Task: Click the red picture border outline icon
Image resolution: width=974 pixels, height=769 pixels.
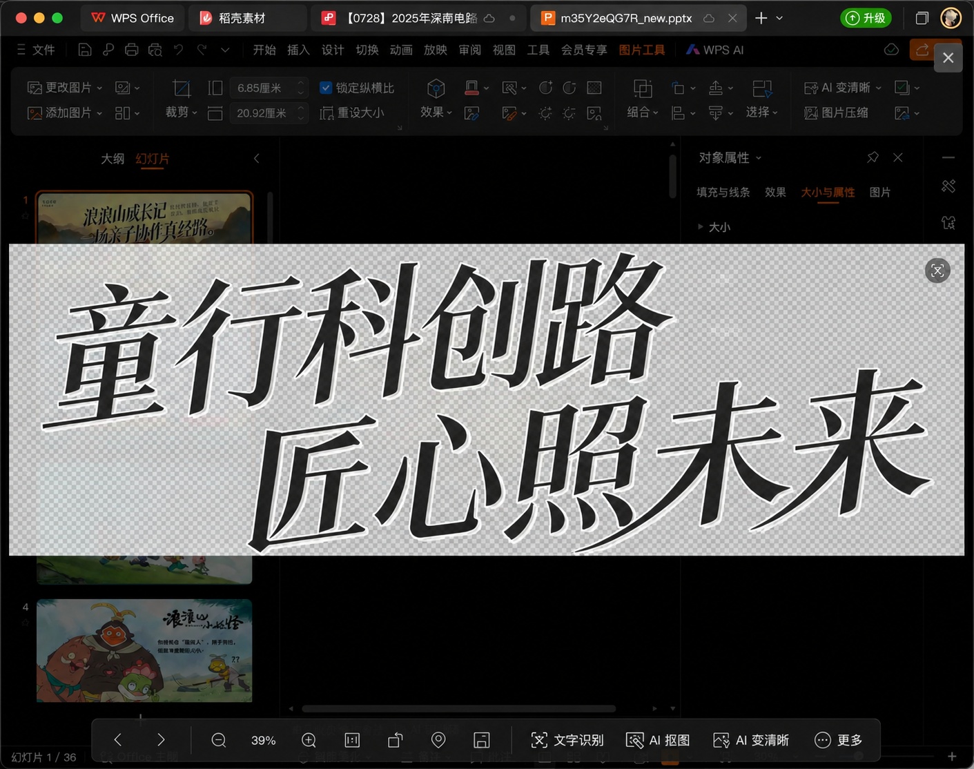Action: tap(471, 88)
